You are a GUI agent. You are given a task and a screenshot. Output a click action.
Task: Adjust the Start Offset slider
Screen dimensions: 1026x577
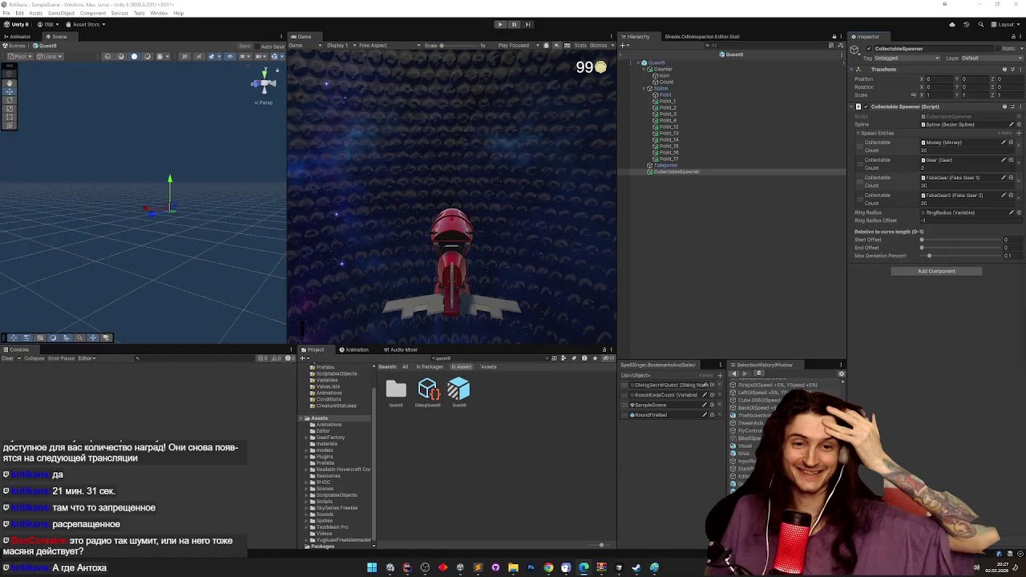[x=961, y=240]
